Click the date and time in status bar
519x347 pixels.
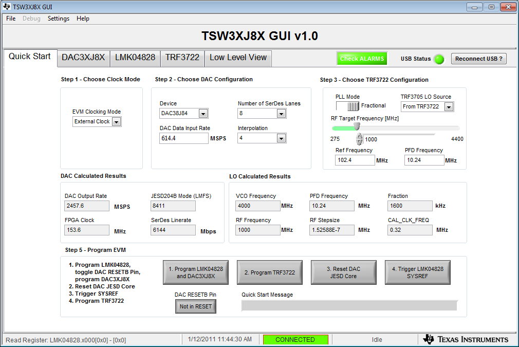pyautogui.click(x=220, y=339)
